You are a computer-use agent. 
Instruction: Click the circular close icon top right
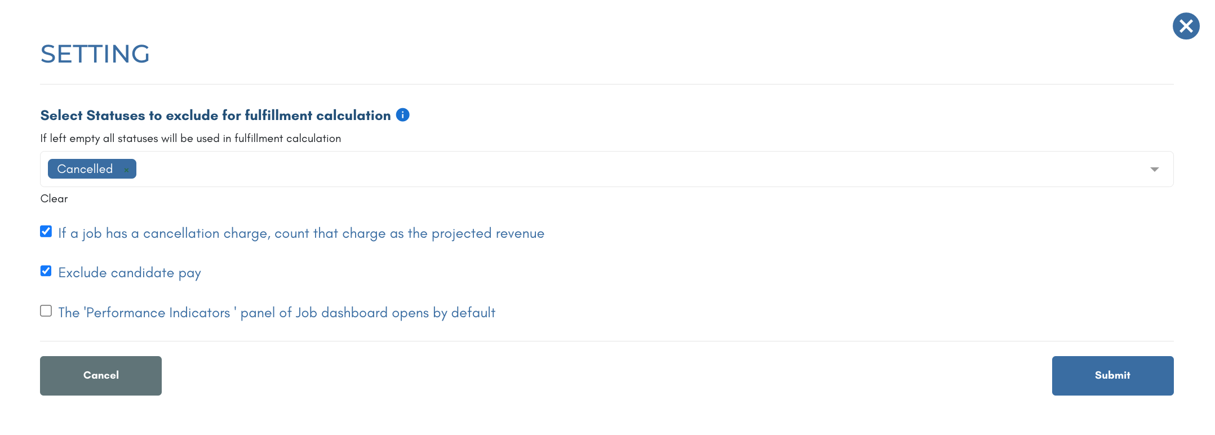pyautogui.click(x=1186, y=26)
